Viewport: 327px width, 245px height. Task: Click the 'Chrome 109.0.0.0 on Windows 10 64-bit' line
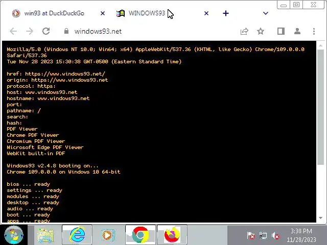coord(63,172)
